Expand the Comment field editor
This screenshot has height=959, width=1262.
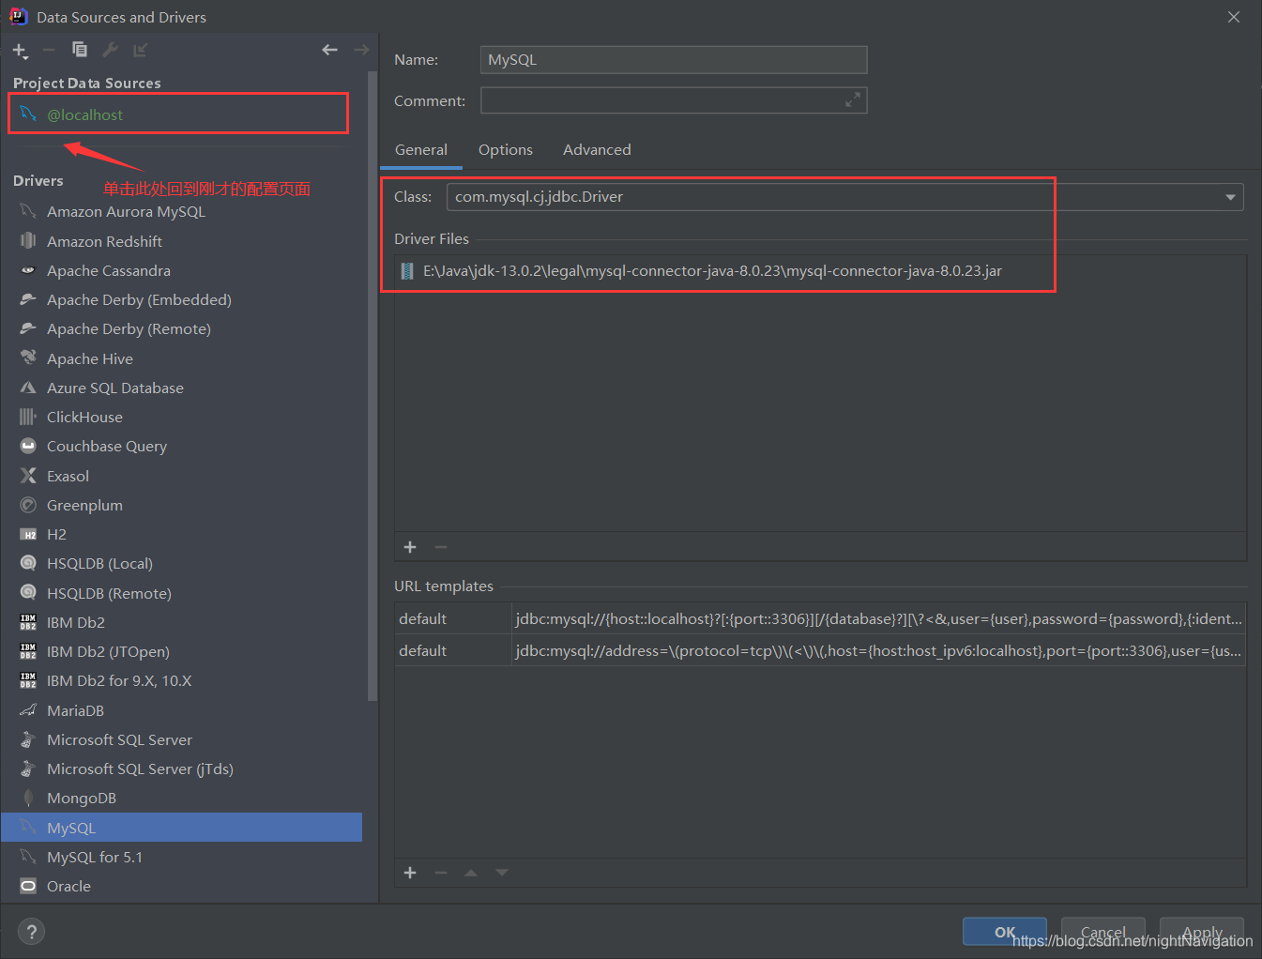click(x=853, y=99)
